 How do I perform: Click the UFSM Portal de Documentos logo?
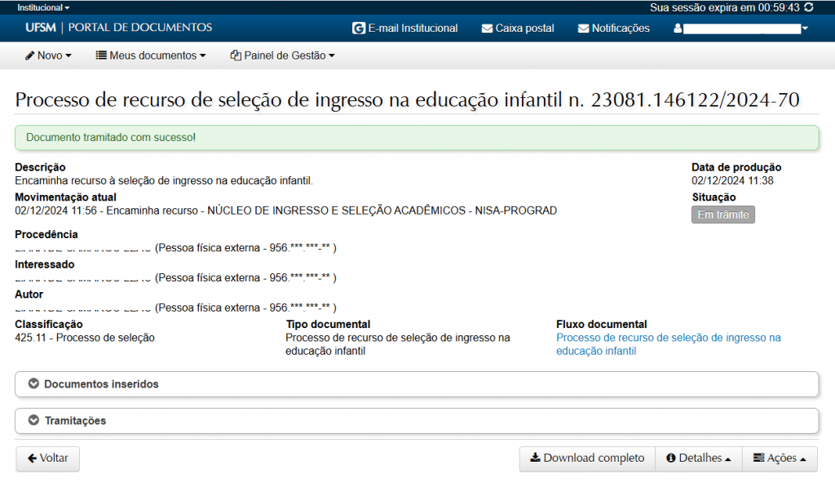click(x=118, y=28)
